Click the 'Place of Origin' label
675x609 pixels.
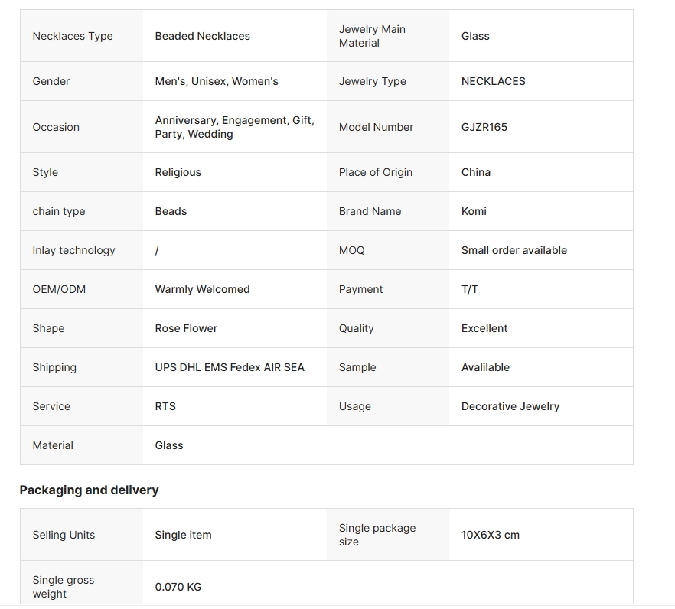click(375, 172)
